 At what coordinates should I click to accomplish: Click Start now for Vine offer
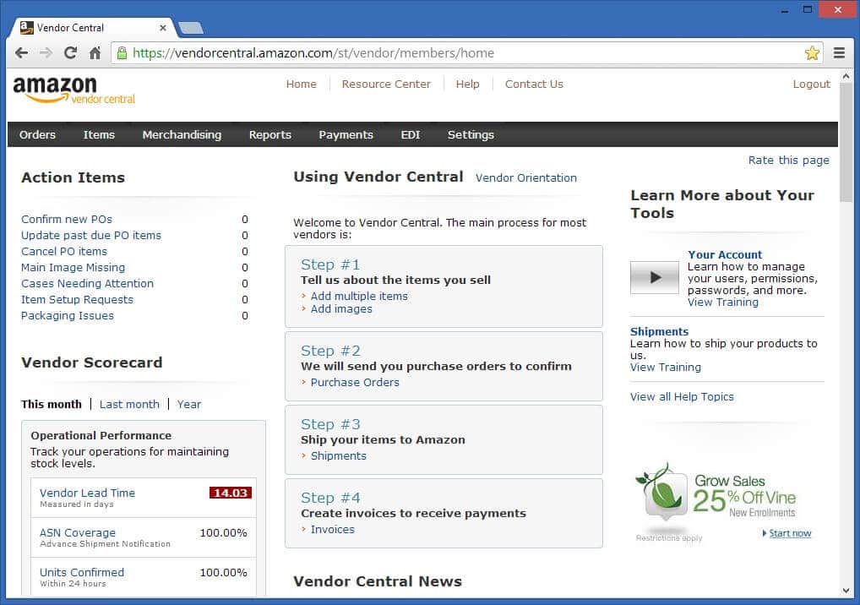pyautogui.click(x=790, y=533)
